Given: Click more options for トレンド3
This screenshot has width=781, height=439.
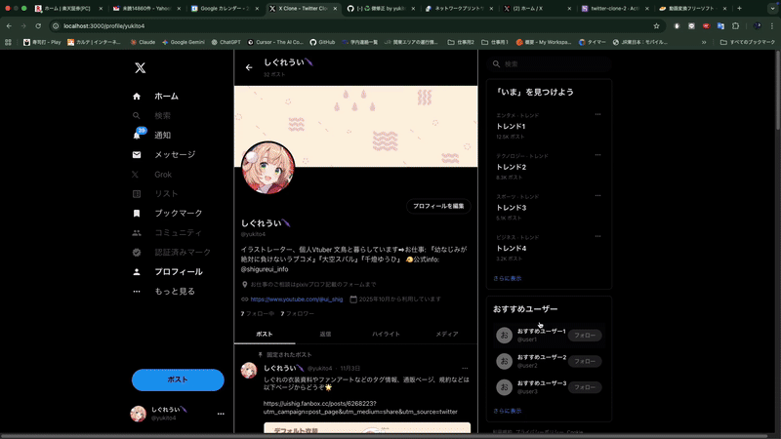Looking at the screenshot, I should (597, 196).
